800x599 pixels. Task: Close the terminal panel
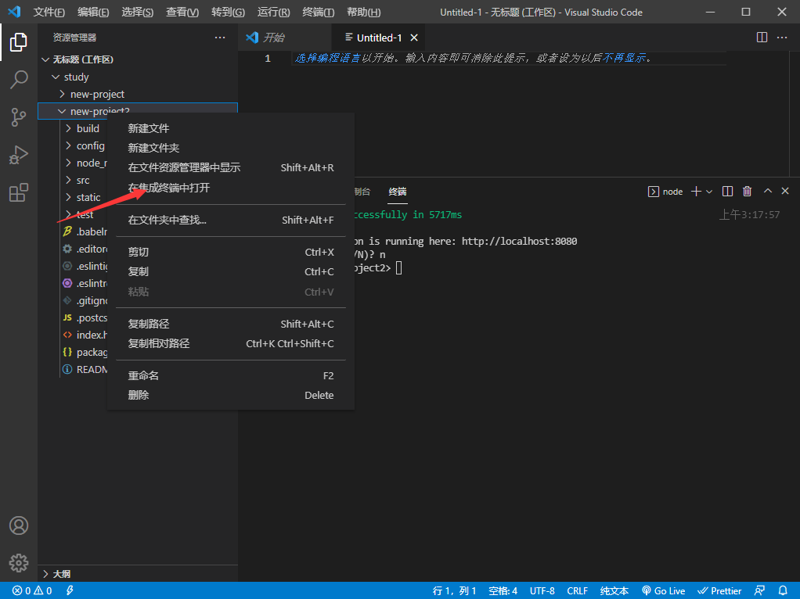coord(785,191)
